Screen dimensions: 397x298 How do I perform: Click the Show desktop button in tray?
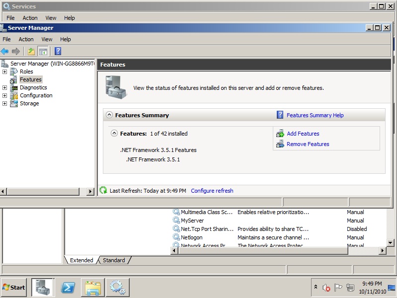pyautogui.click(x=392, y=288)
